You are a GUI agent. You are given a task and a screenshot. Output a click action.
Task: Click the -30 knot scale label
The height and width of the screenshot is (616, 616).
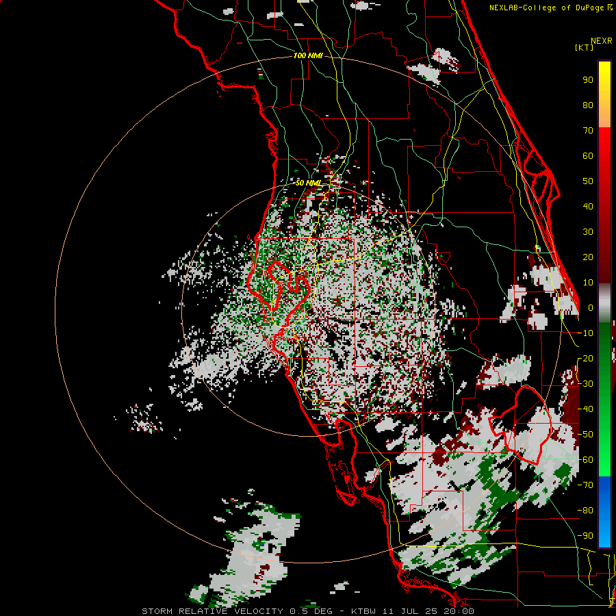point(585,384)
